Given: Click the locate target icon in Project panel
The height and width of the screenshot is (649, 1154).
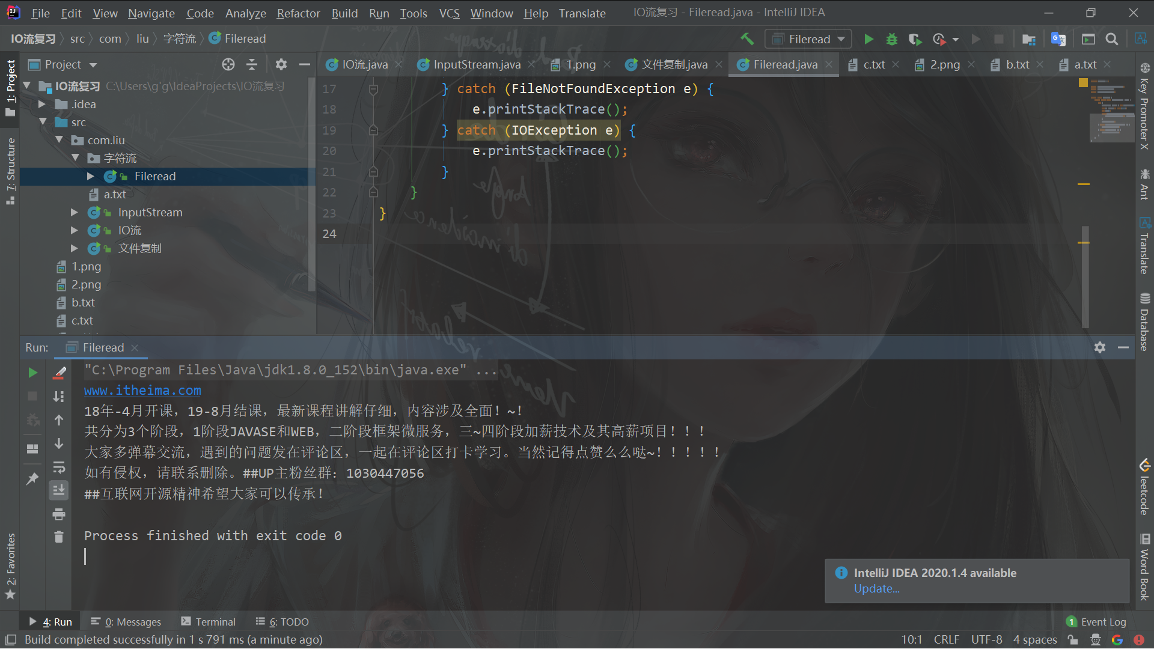Looking at the screenshot, I should (x=228, y=64).
